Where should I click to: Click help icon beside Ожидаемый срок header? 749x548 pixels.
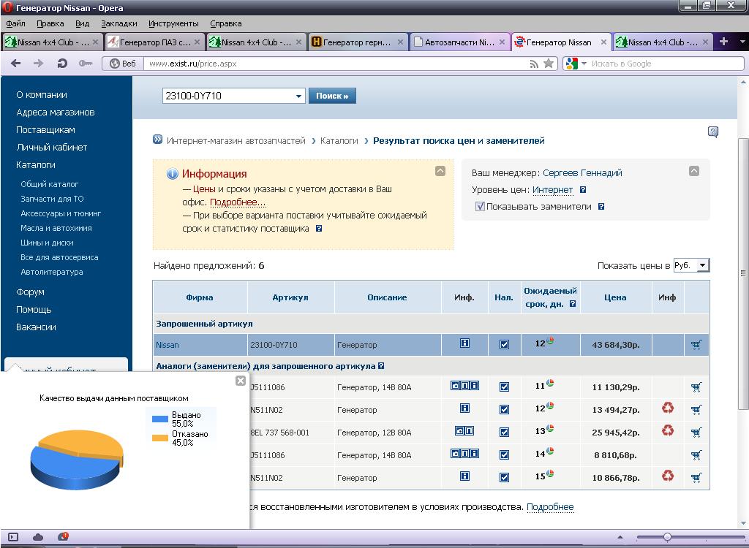coord(573,304)
